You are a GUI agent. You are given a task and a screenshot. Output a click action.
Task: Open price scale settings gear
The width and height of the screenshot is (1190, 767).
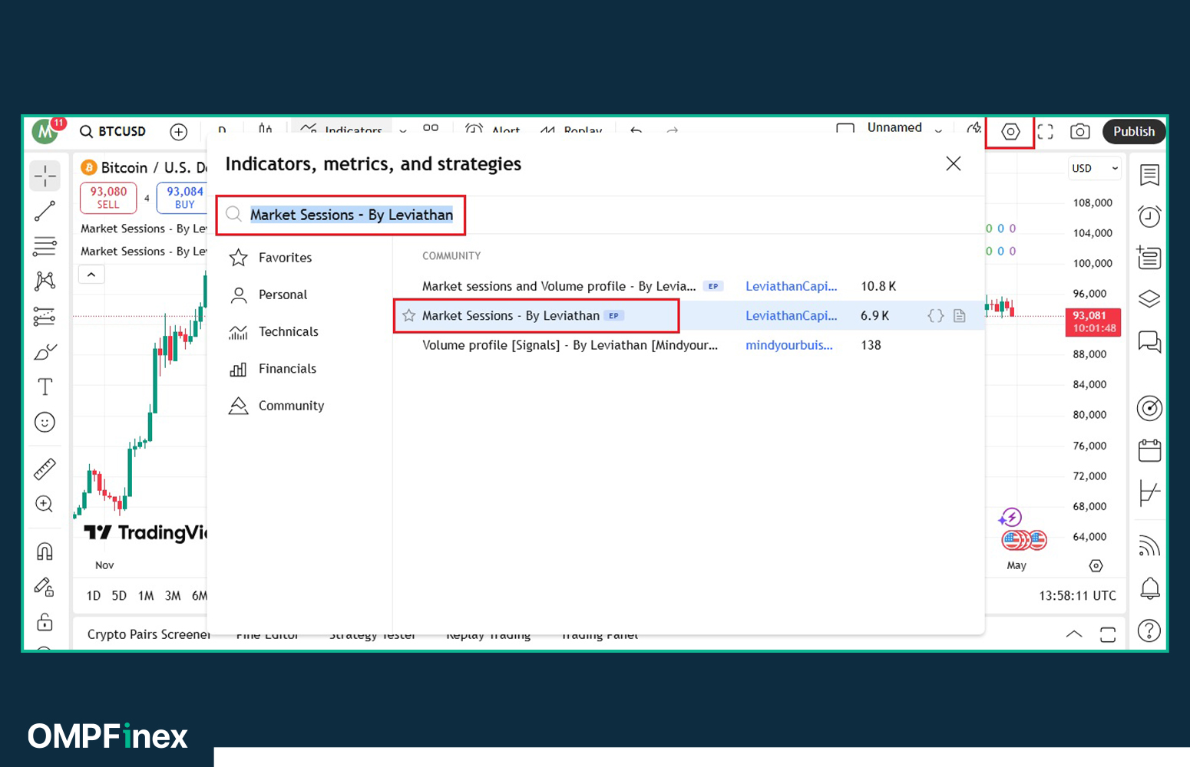point(1096,565)
